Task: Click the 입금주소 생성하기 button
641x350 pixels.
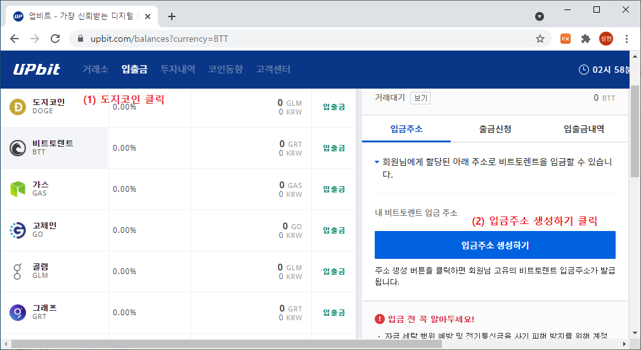Action: click(495, 245)
